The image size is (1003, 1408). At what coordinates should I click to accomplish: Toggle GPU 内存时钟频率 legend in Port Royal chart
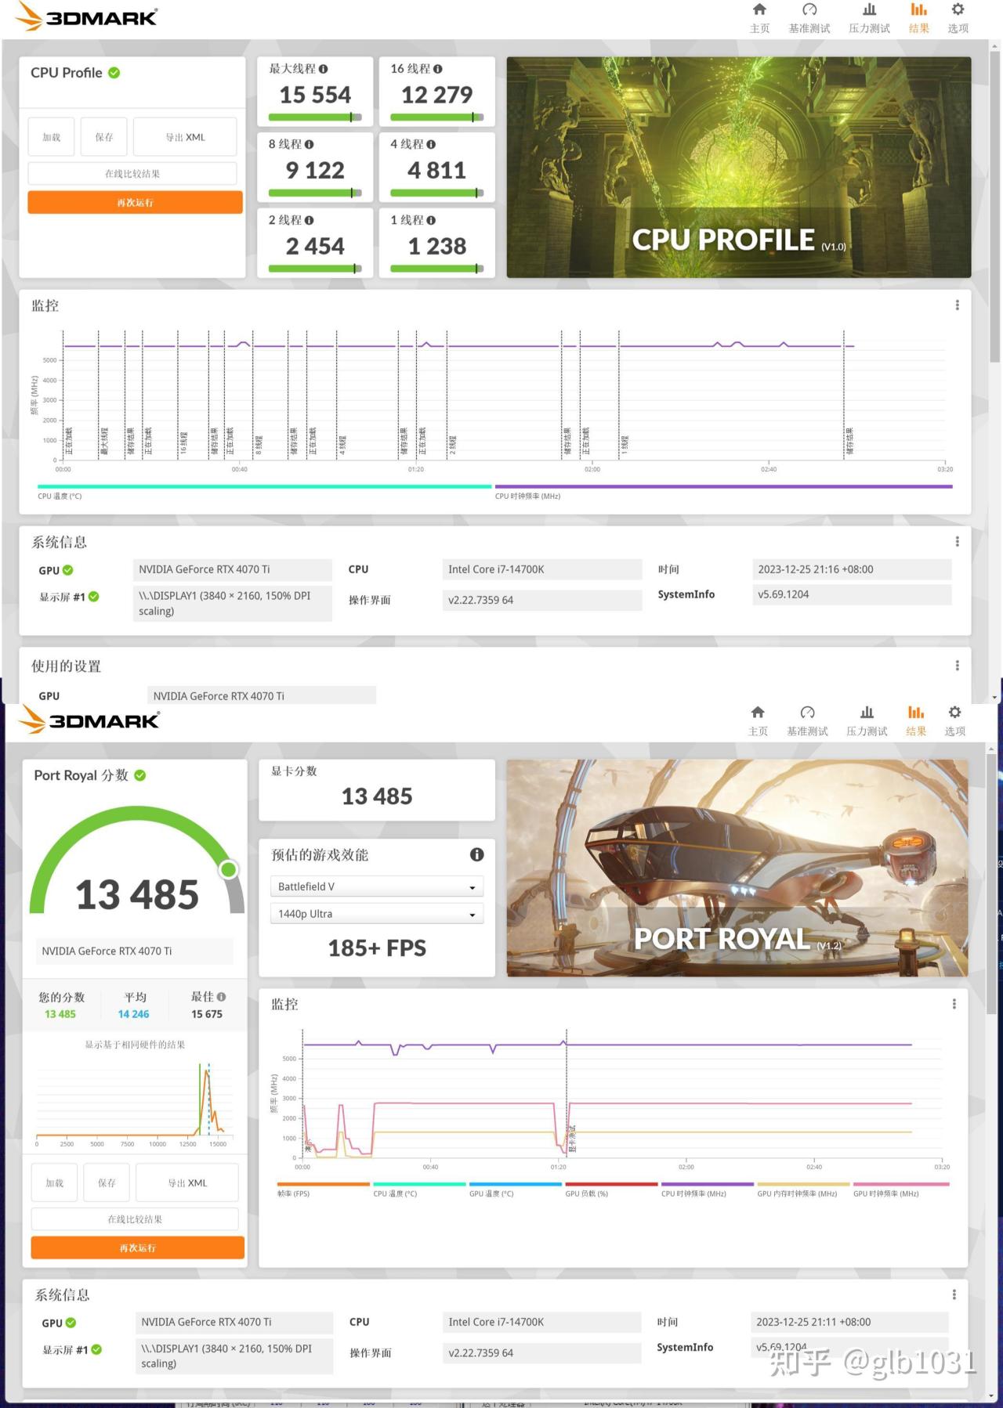pos(803,1189)
